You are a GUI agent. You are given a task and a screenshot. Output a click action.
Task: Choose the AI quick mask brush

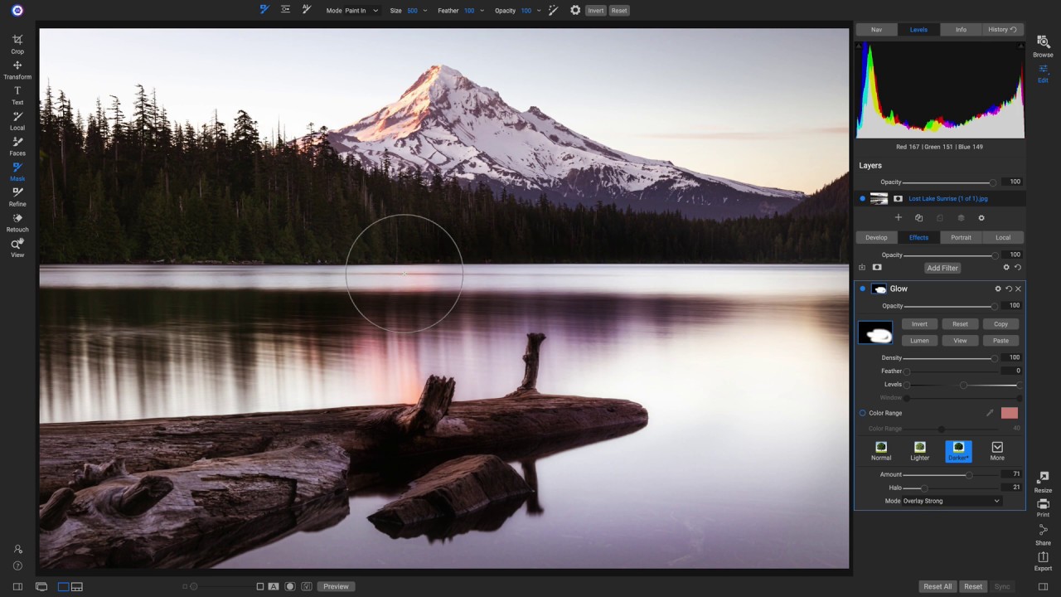306,10
